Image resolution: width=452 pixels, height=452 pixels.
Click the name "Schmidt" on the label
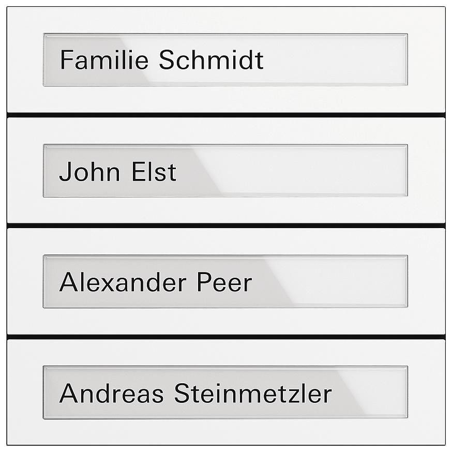(x=211, y=60)
